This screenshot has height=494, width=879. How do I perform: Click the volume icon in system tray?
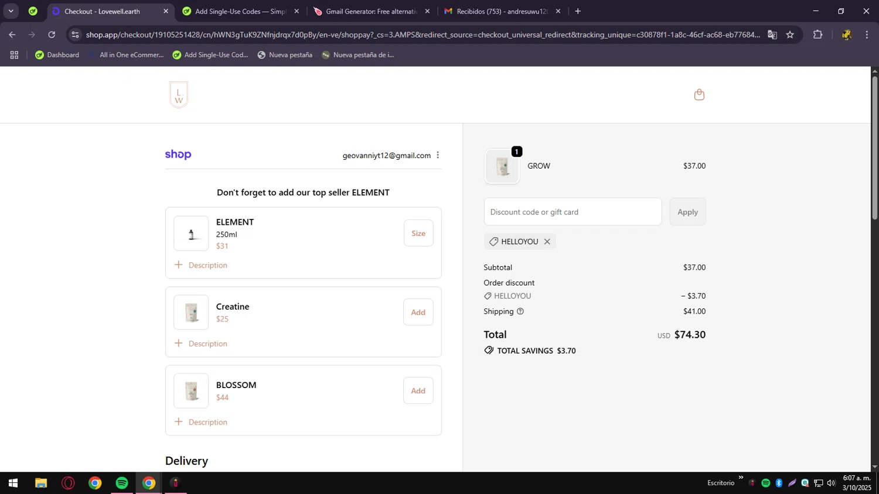[x=831, y=483]
